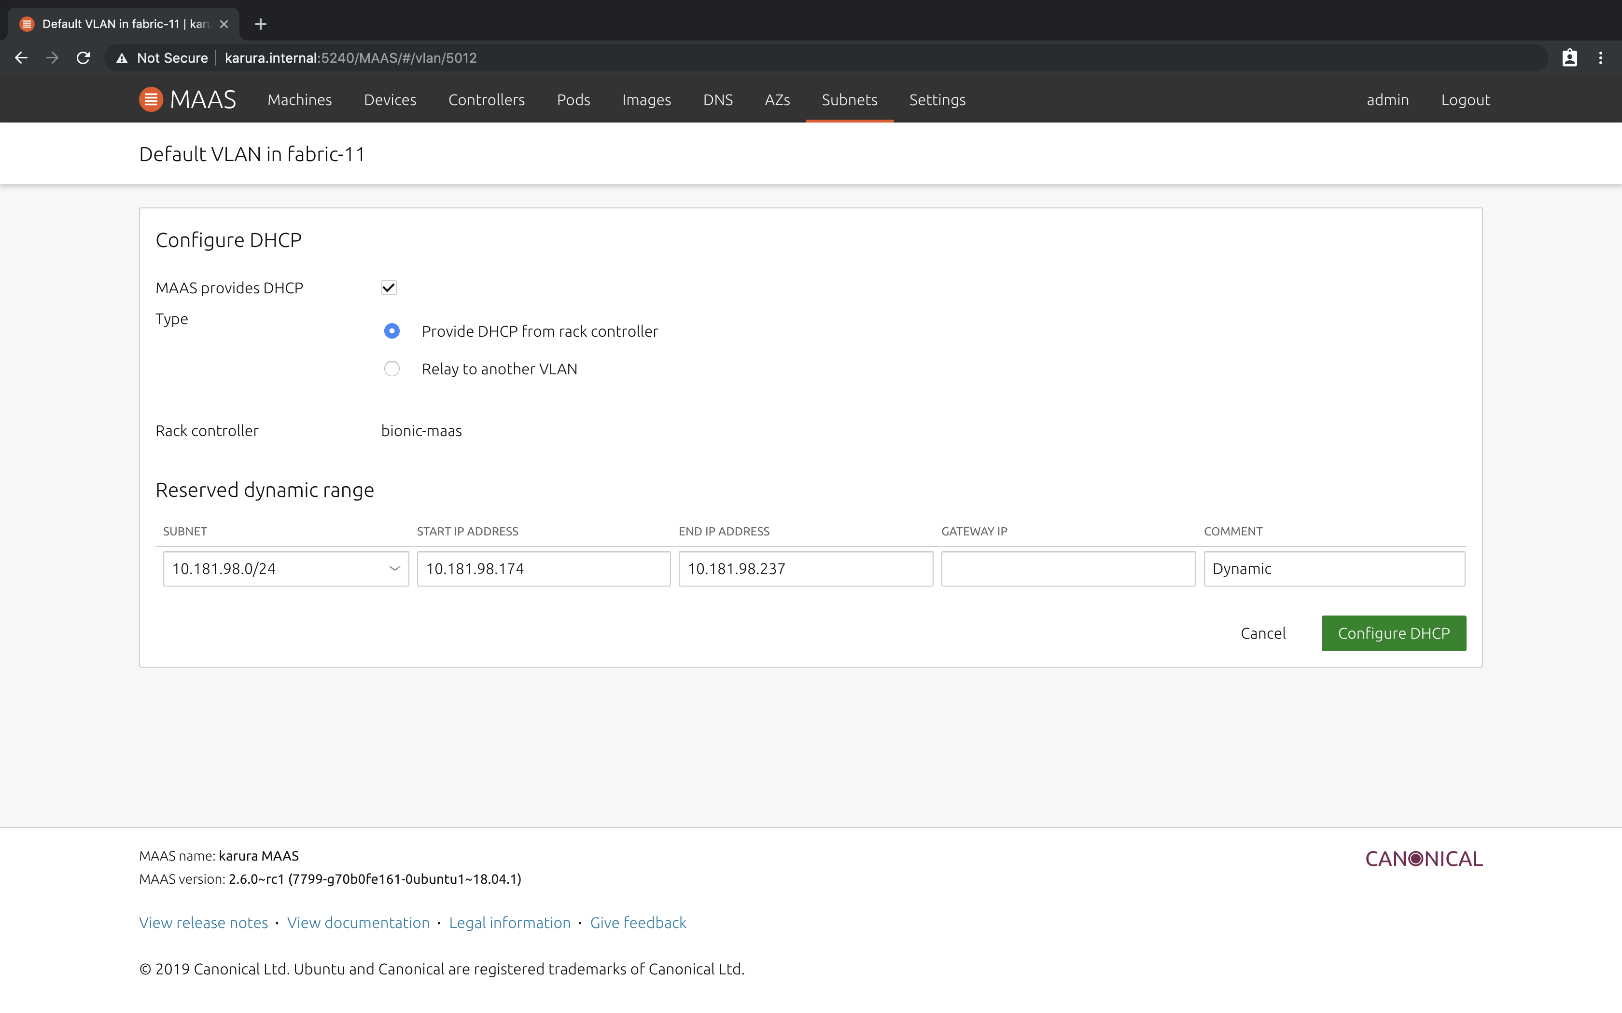Click Logout in the header
The image size is (1622, 1013).
(x=1465, y=100)
